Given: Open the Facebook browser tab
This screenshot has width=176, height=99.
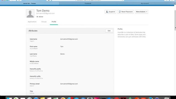Looking at the screenshot, I should tap(88, 4).
